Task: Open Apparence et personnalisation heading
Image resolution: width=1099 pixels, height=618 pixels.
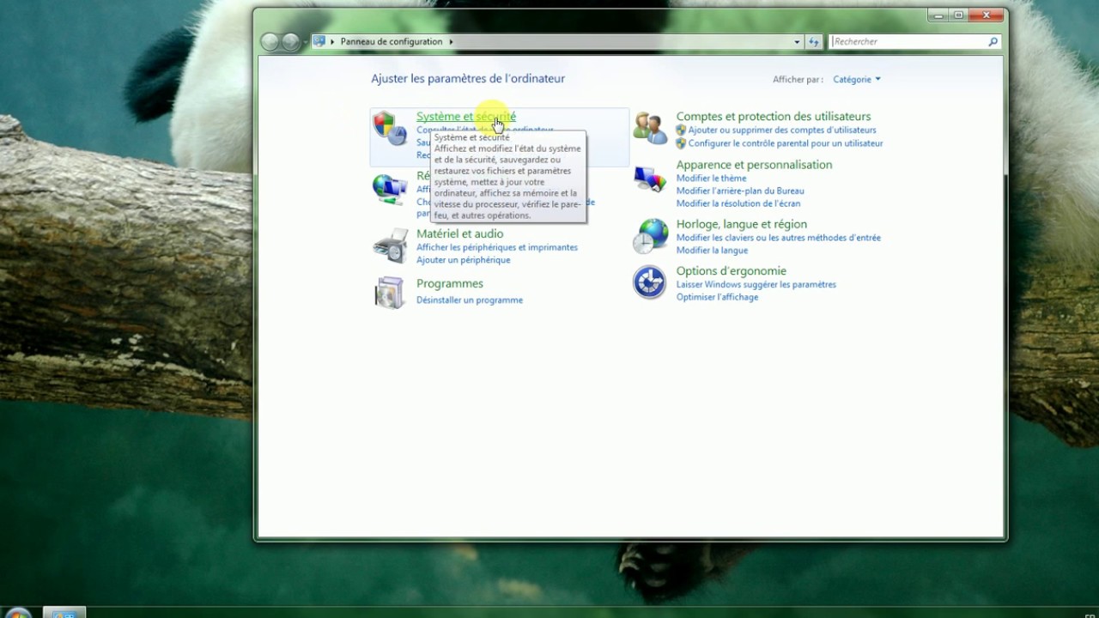Action: point(754,165)
